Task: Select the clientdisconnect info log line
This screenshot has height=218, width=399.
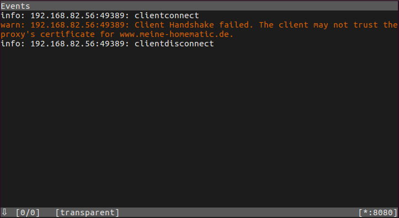Action: [x=107, y=44]
